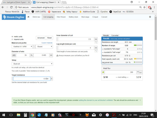The height and width of the screenshot is (118, 157).
Task: Open Kanthal A1 / APM material dropdown
Action: point(22,47)
